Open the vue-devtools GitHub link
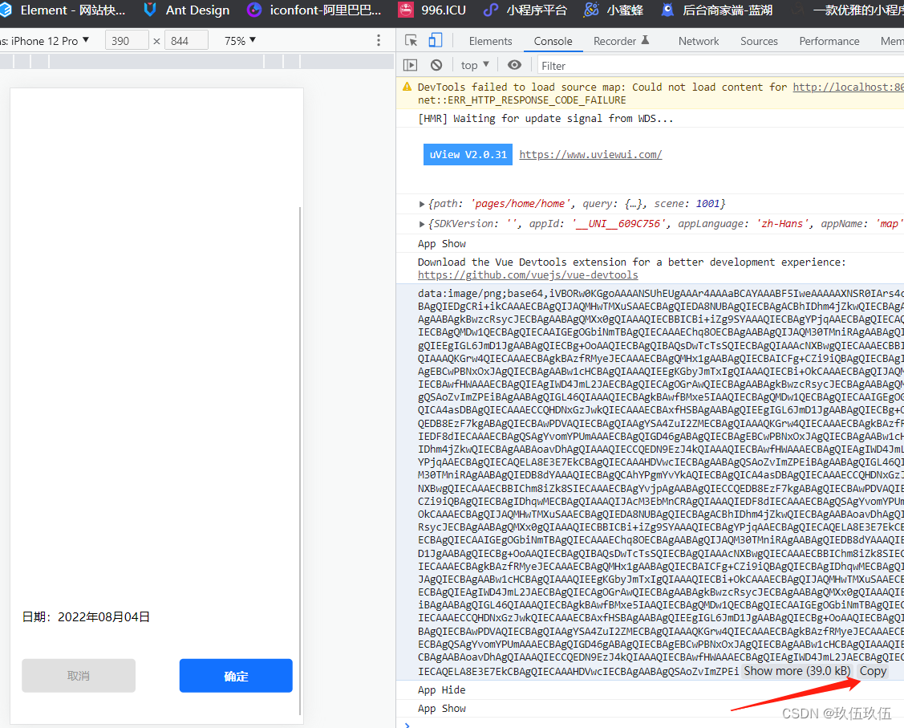This screenshot has height=728, width=904. pos(528,275)
